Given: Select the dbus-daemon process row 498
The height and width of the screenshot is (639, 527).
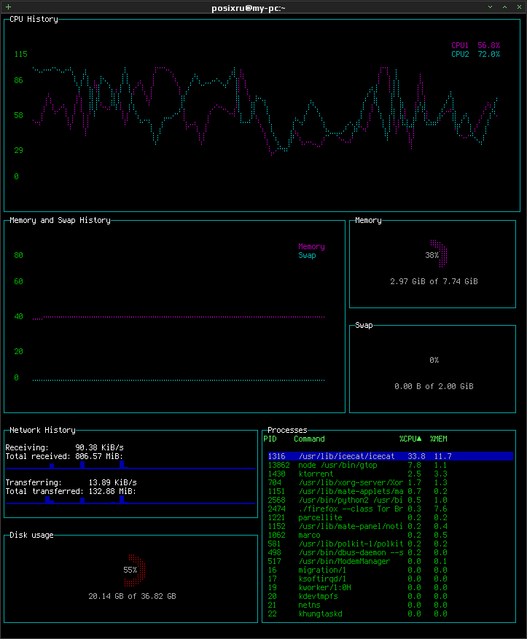Looking at the screenshot, I should click(x=390, y=552).
